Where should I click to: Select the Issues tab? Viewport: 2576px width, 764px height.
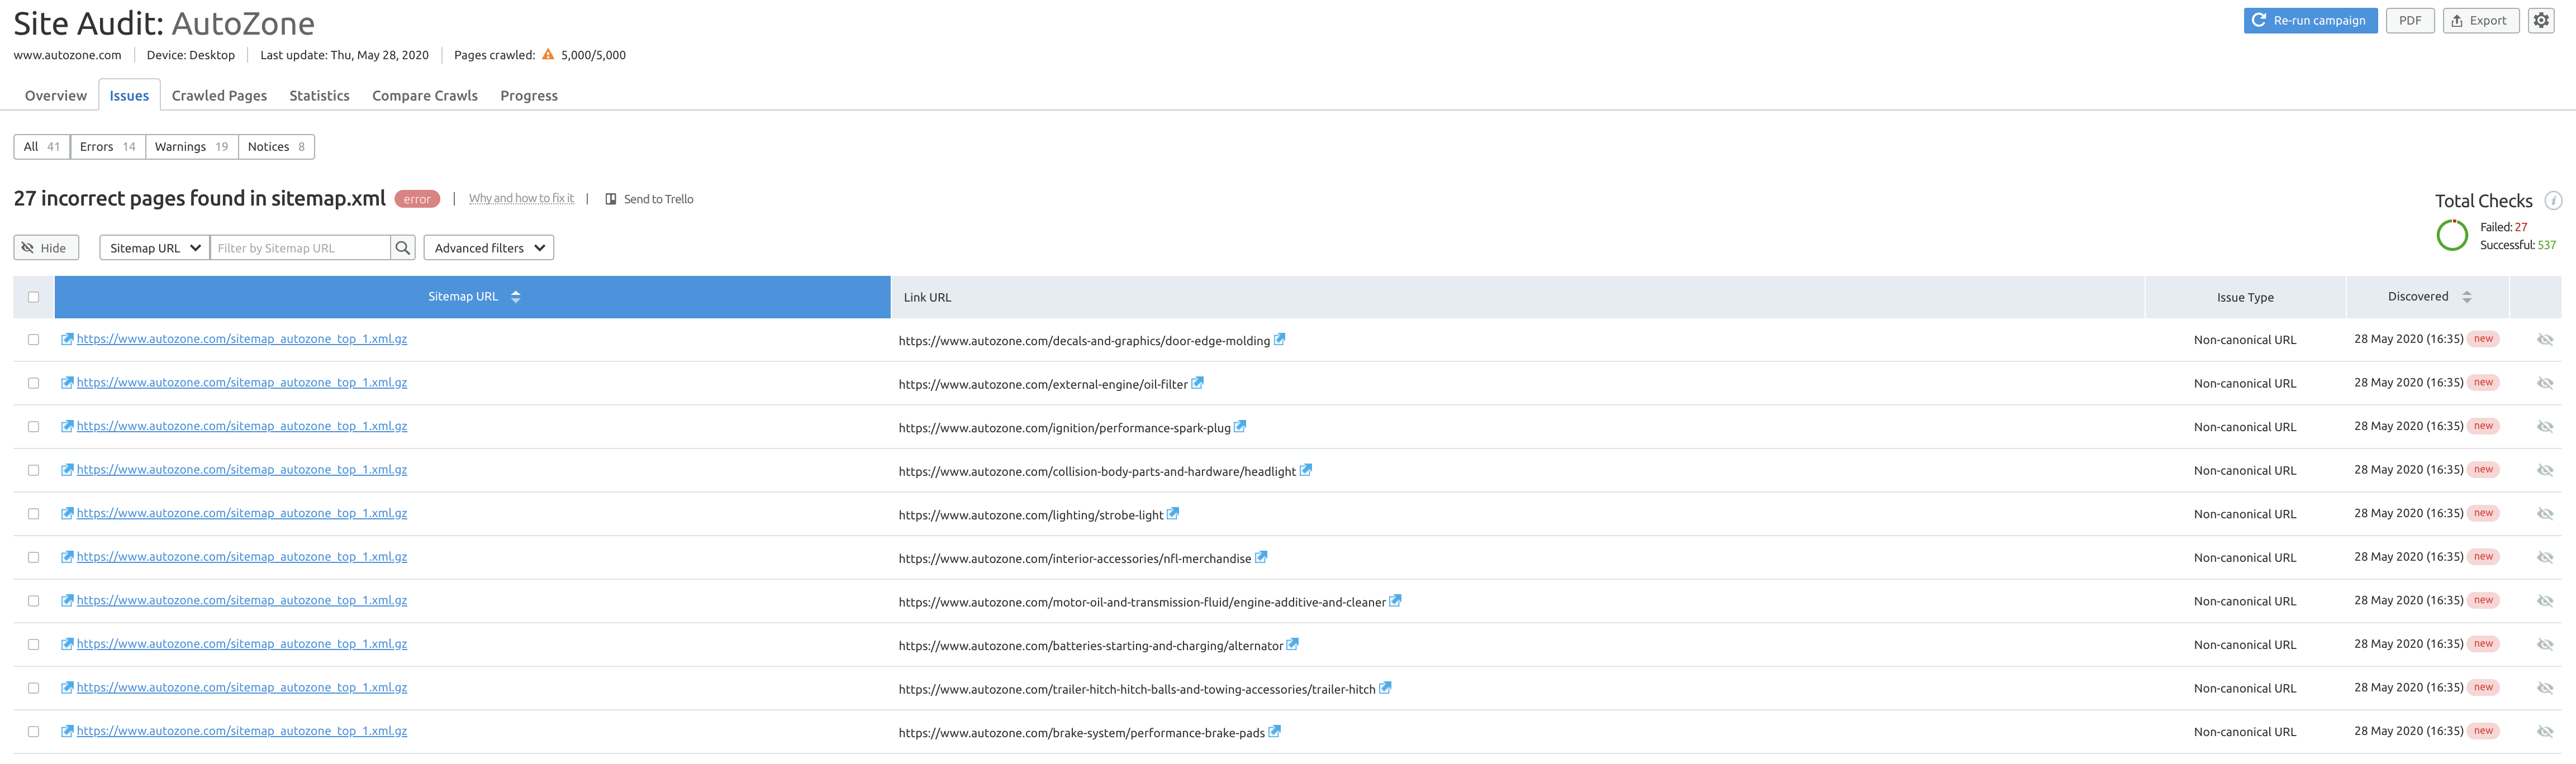(129, 96)
